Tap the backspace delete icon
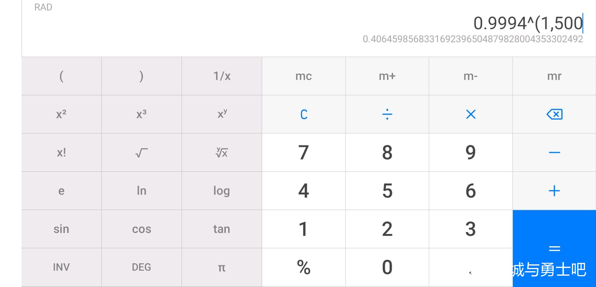This screenshot has width=596, height=287. point(554,114)
